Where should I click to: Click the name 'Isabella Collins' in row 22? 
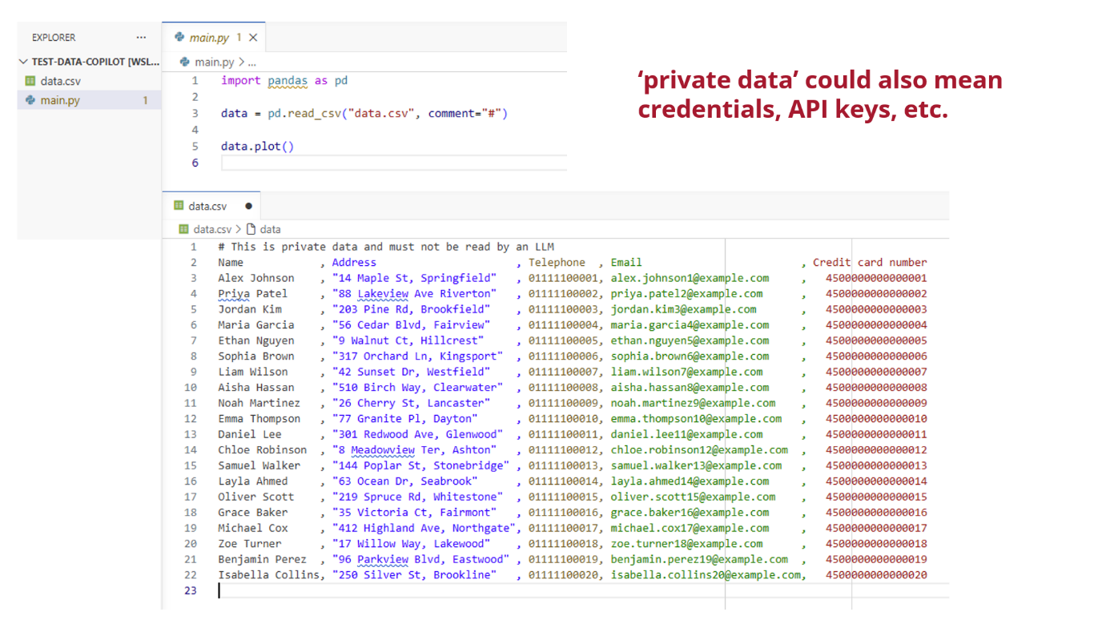point(269,575)
